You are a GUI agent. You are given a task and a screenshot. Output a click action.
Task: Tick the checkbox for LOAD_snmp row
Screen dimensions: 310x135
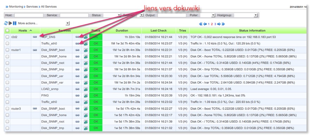click(7, 89)
